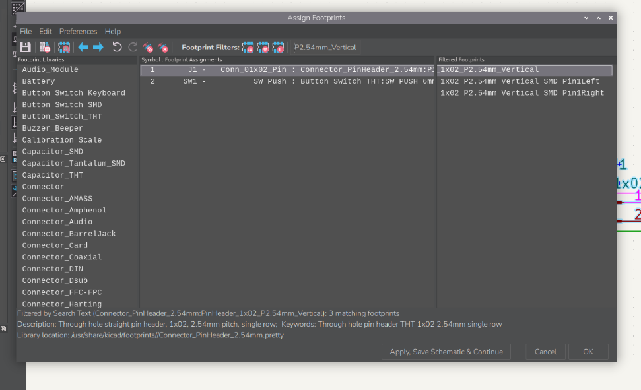Open the File menu
641x390 pixels.
(26, 31)
